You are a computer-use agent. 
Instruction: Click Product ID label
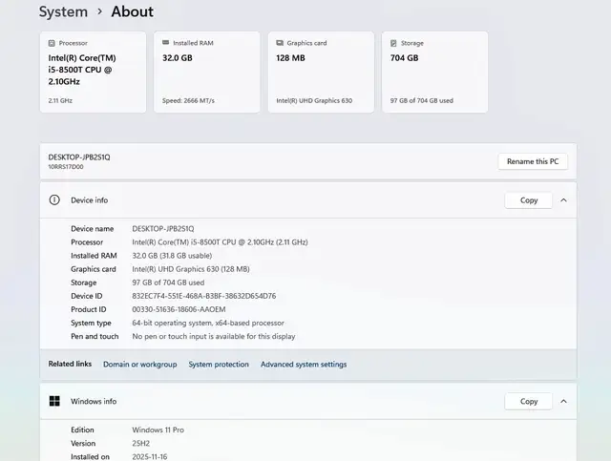89,309
